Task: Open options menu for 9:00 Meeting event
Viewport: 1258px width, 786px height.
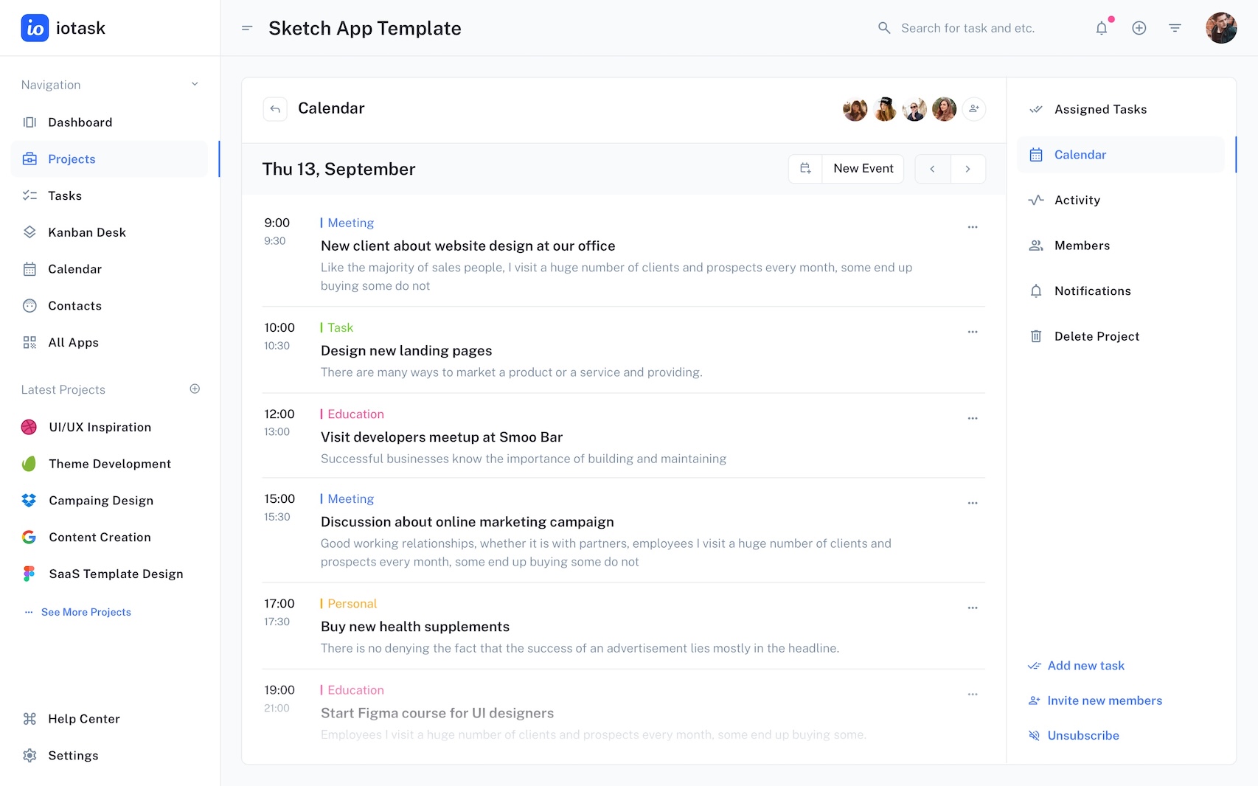Action: coord(973,227)
